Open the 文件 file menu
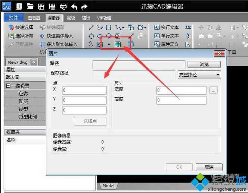Image resolution: width=248 pixels, height=193 pixels. 13,18
